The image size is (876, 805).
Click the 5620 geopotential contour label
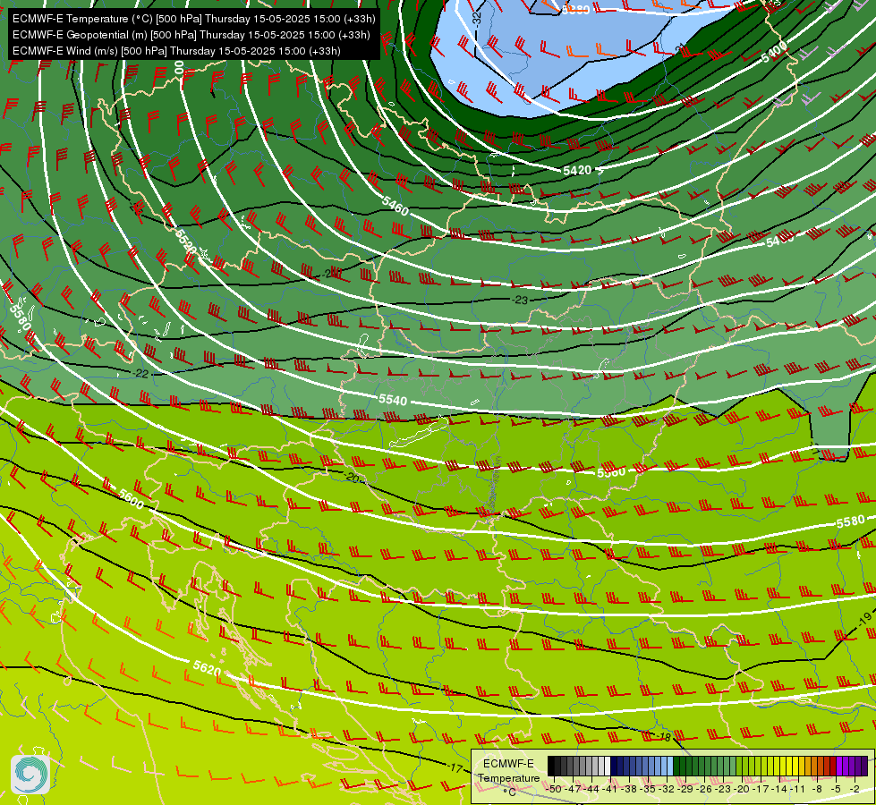(208, 667)
